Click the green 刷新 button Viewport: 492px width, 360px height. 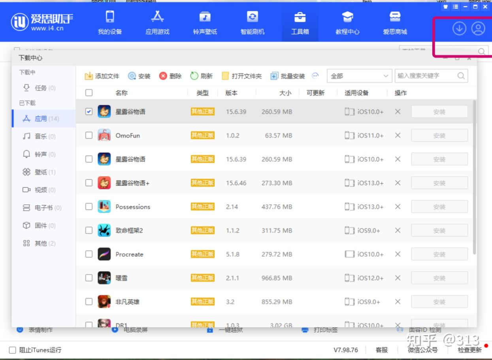click(x=201, y=76)
